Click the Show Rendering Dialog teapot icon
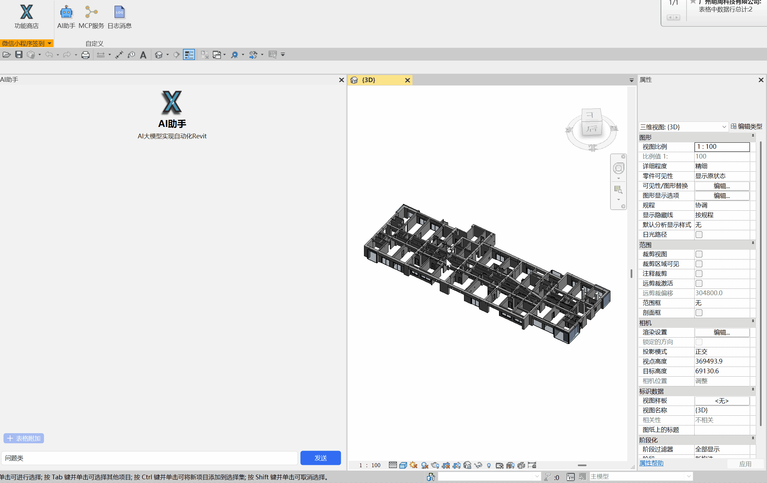 point(435,465)
